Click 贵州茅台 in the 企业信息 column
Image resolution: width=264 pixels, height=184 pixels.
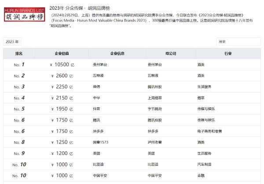[x=100, y=65]
